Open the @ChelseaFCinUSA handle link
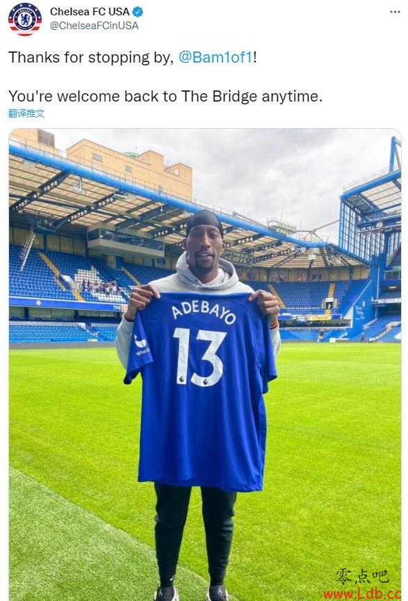The image size is (408, 601). coord(95,26)
